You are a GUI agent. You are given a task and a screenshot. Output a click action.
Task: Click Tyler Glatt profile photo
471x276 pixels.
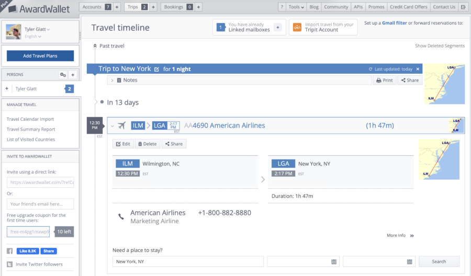coord(13,32)
